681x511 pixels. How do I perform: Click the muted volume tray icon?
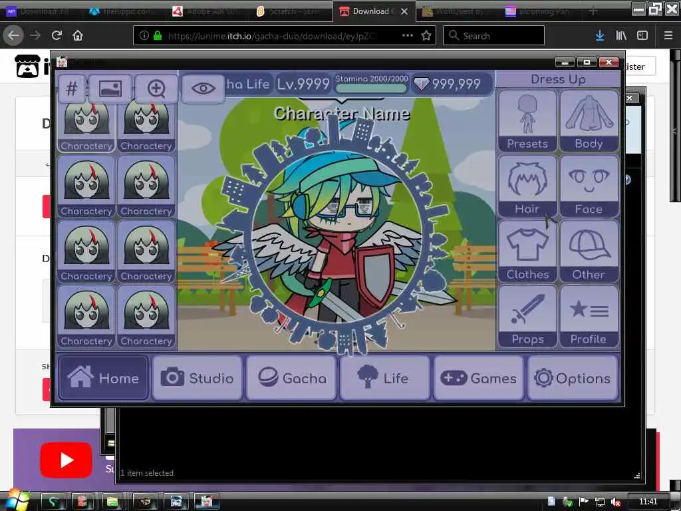click(x=615, y=502)
